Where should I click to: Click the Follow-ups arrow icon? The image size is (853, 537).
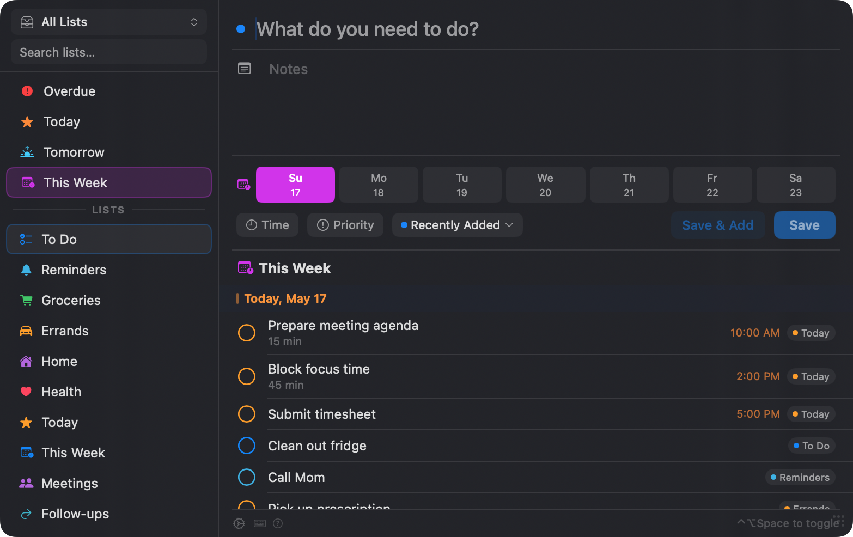pyautogui.click(x=26, y=514)
